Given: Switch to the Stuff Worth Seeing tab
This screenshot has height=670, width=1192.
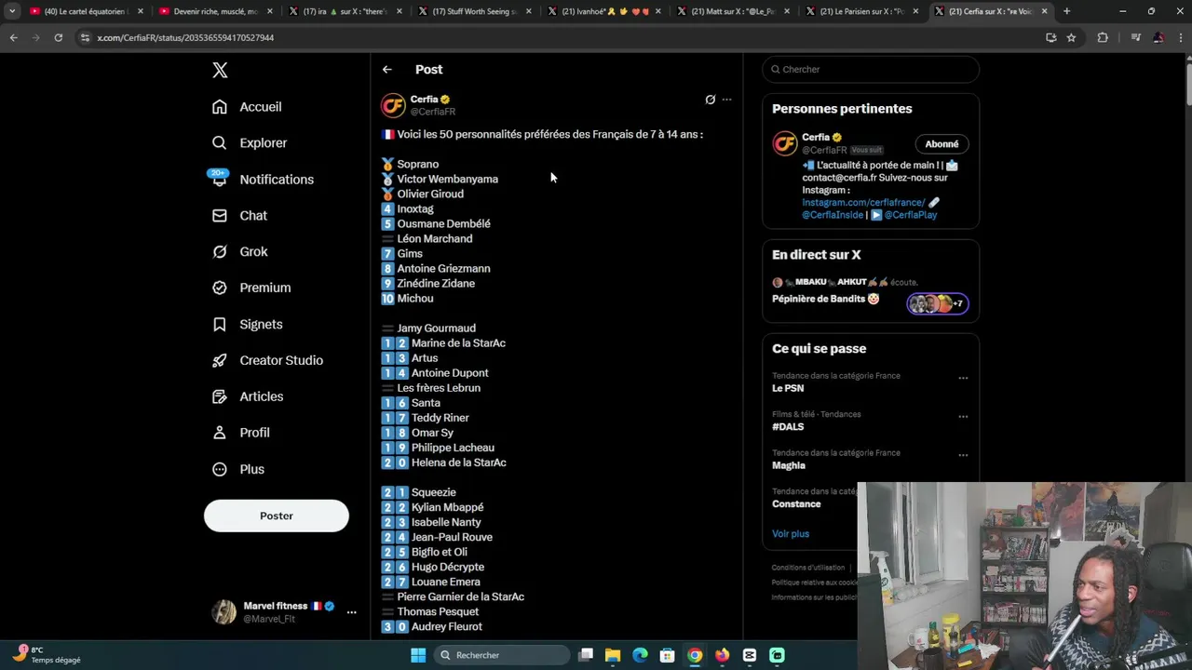Looking at the screenshot, I should 472,11.
